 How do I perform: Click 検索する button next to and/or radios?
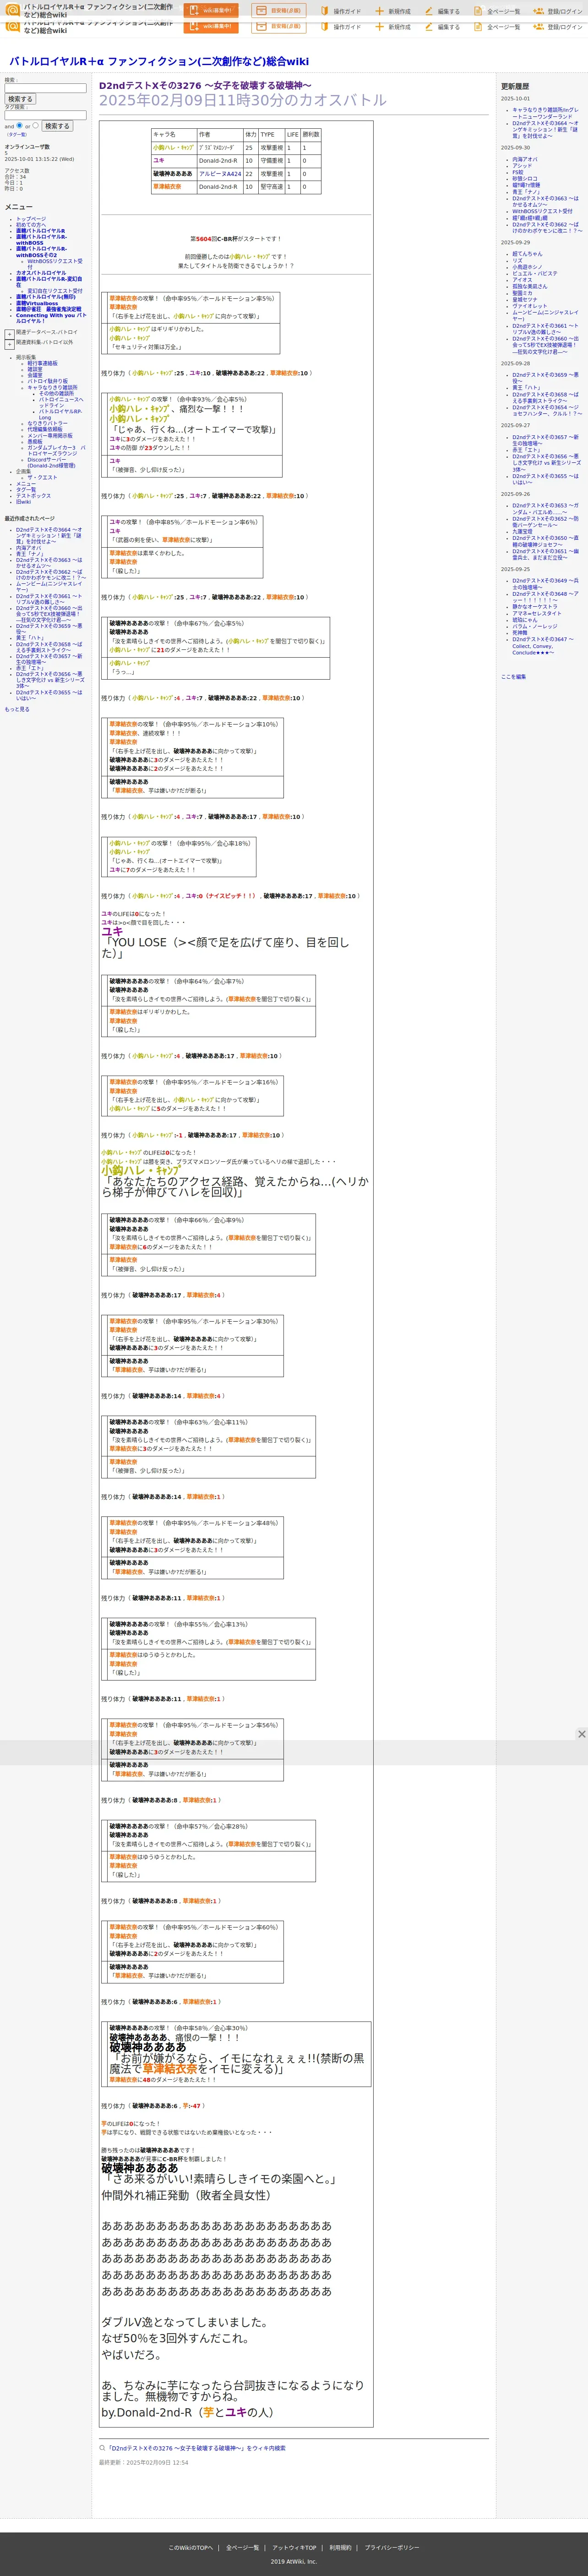(57, 126)
